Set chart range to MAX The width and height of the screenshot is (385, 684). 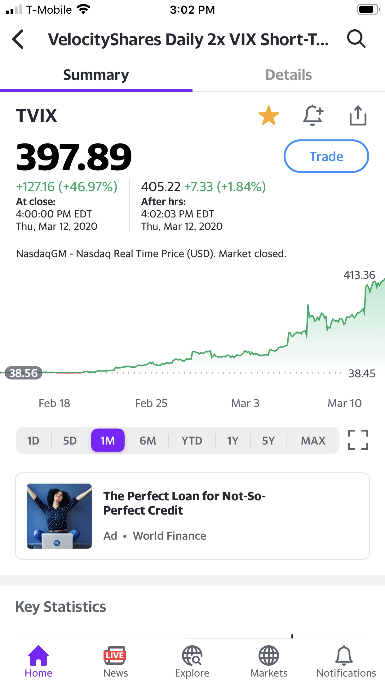pyautogui.click(x=313, y=441)
